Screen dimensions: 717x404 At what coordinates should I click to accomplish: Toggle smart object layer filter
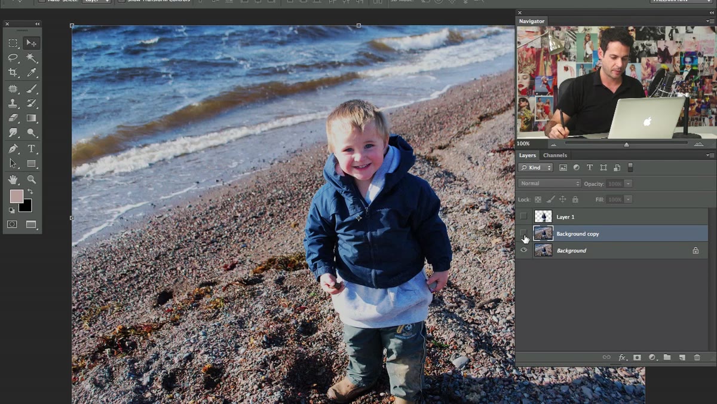(617, 168)
